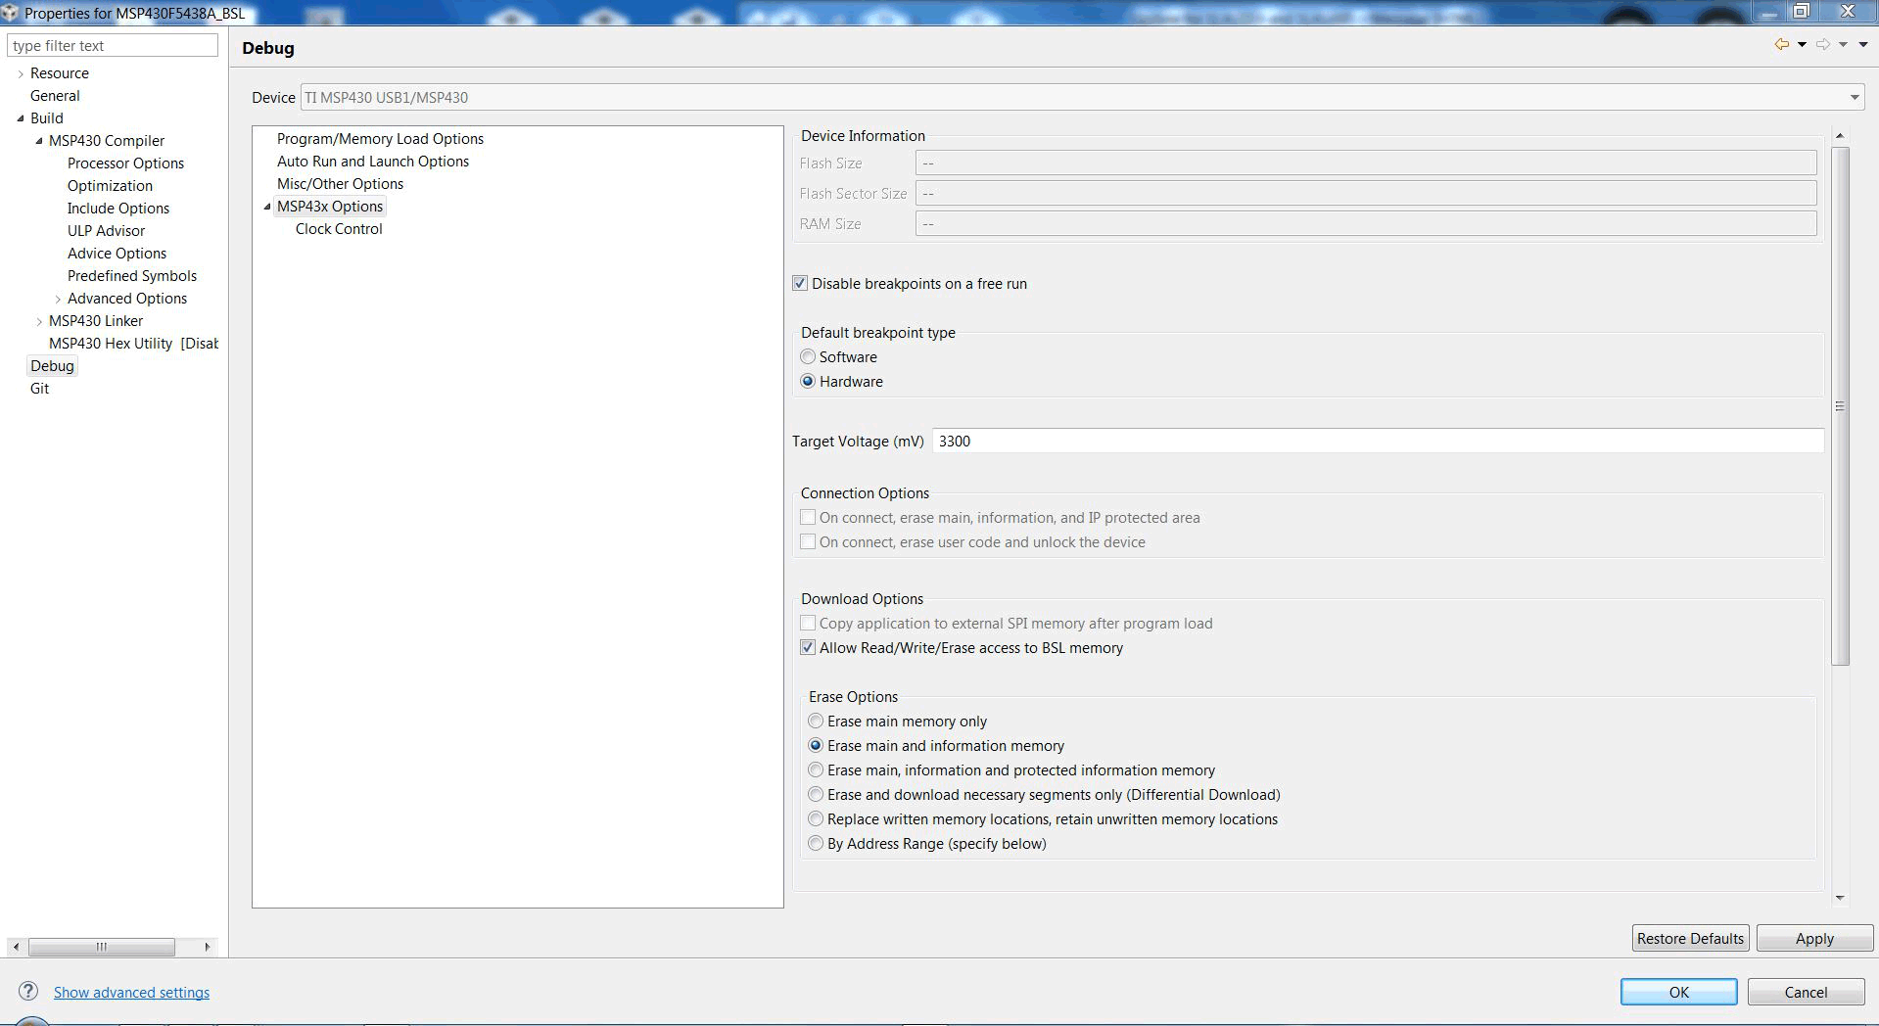Open the view menu triangle at top right
The height and width of the screenshot is (1026, 1879).
coord(1862,45)
